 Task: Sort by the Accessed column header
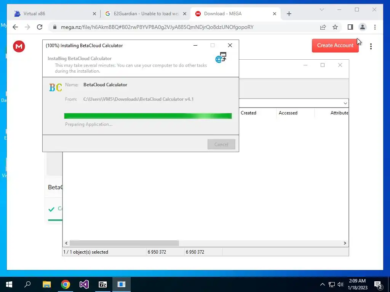295,113
